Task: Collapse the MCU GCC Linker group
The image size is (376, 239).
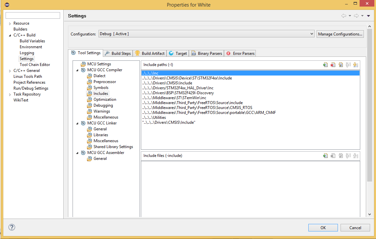Action: pos(77,123)
